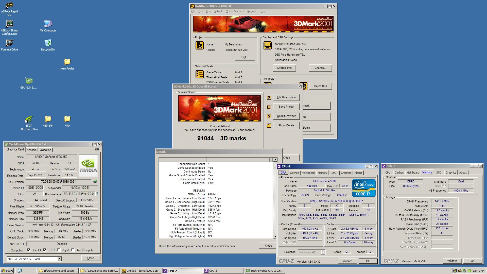Click the Edit Description icon

(x=269, y=97)
